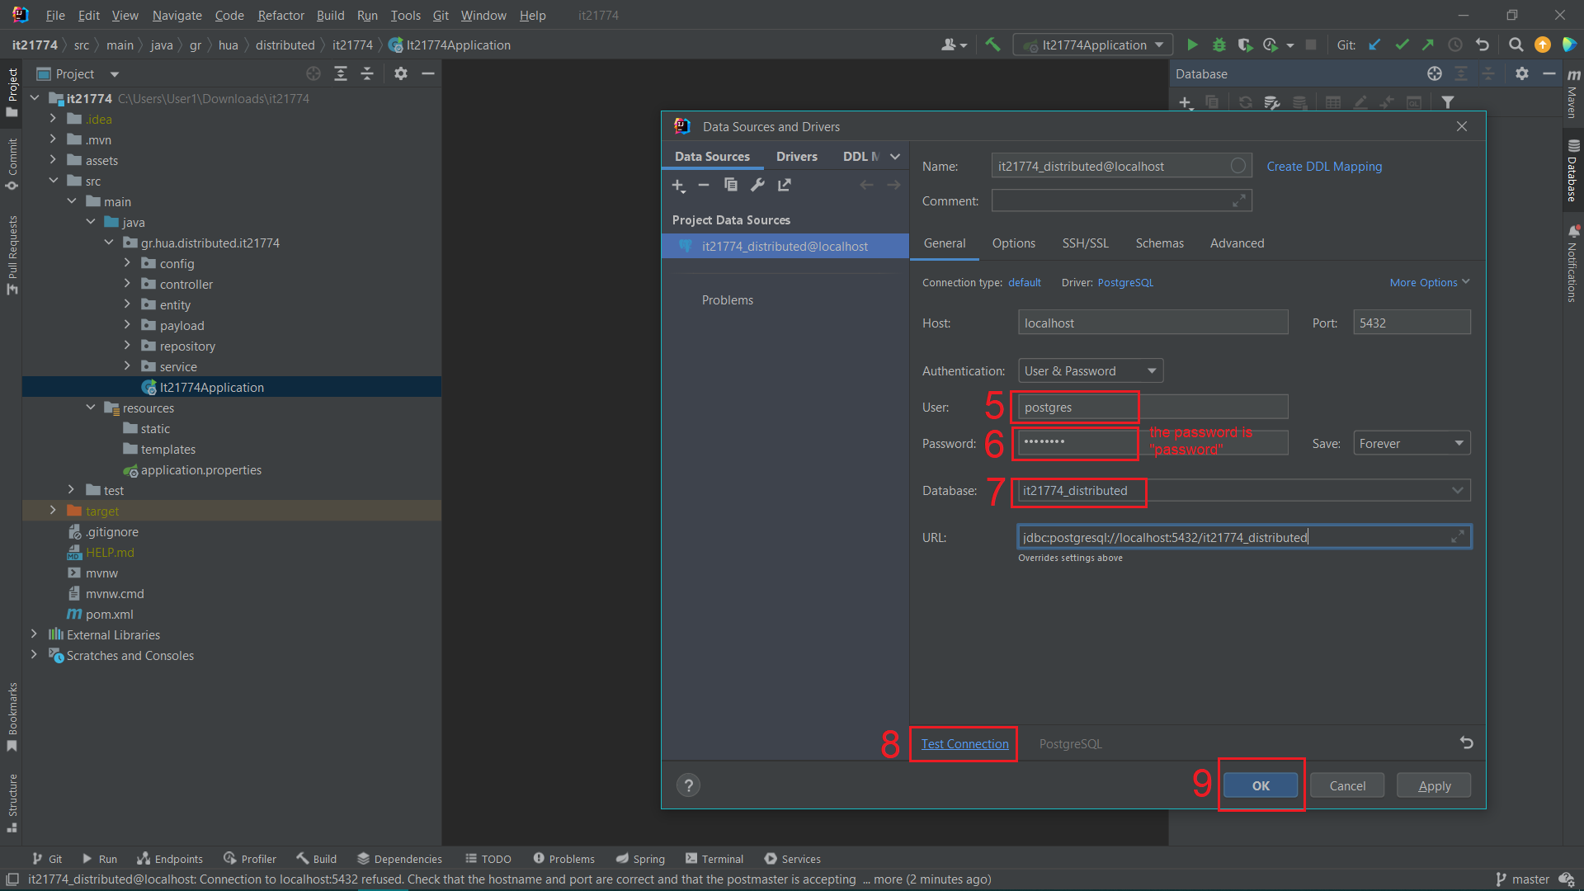This screenshot has height=891, width=1584.
Task: Expand the URL field with its expand icon
Action: [1458, 537]
